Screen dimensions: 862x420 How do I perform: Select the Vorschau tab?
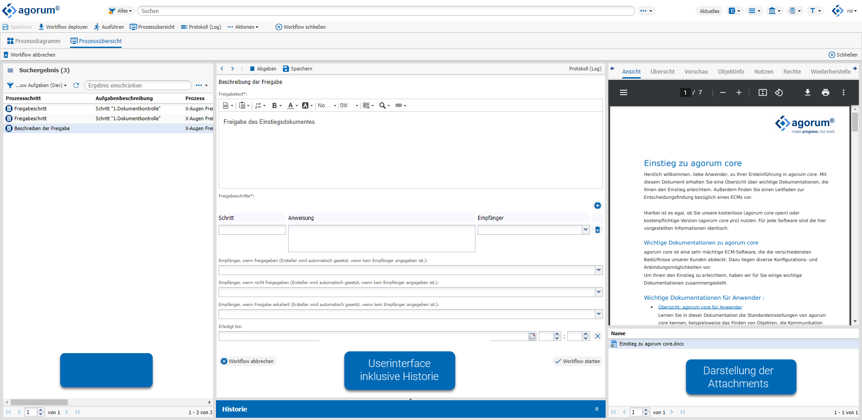(x=696, y=71)
